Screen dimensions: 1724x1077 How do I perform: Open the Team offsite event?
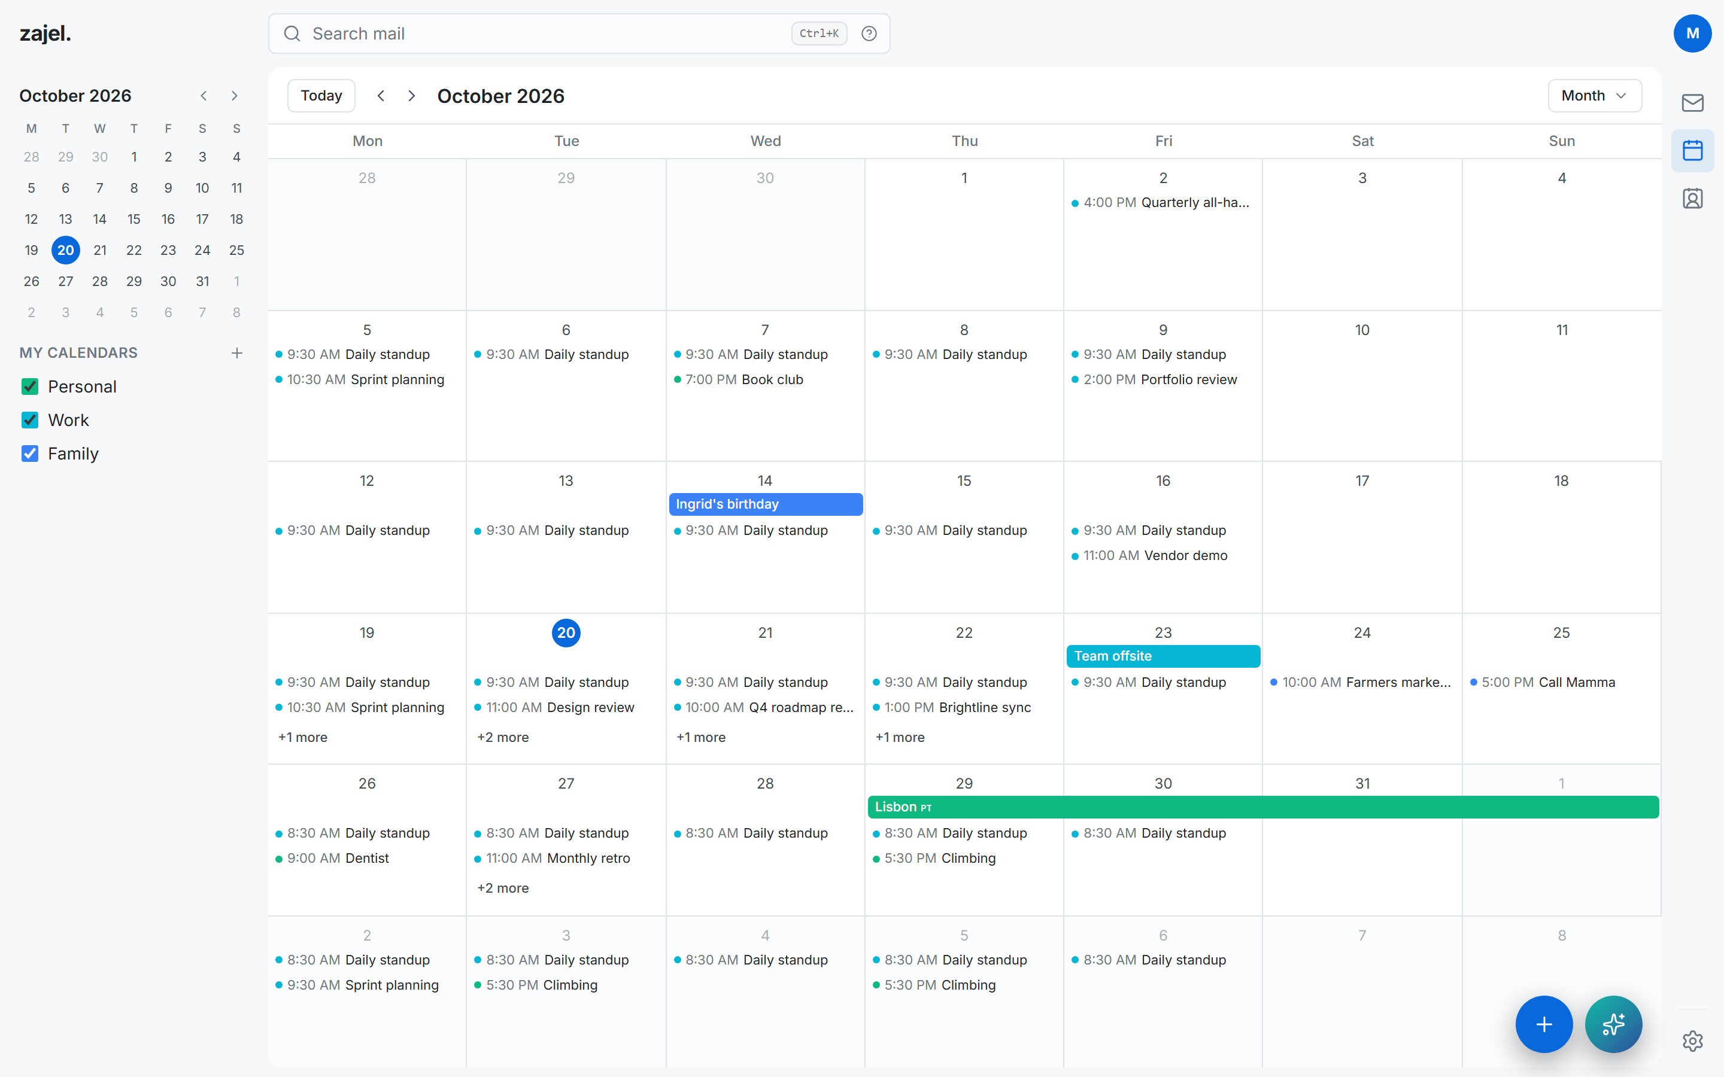(1163, 656)
